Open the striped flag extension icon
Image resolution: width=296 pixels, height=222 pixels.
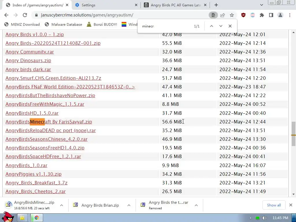coord(253,15)
